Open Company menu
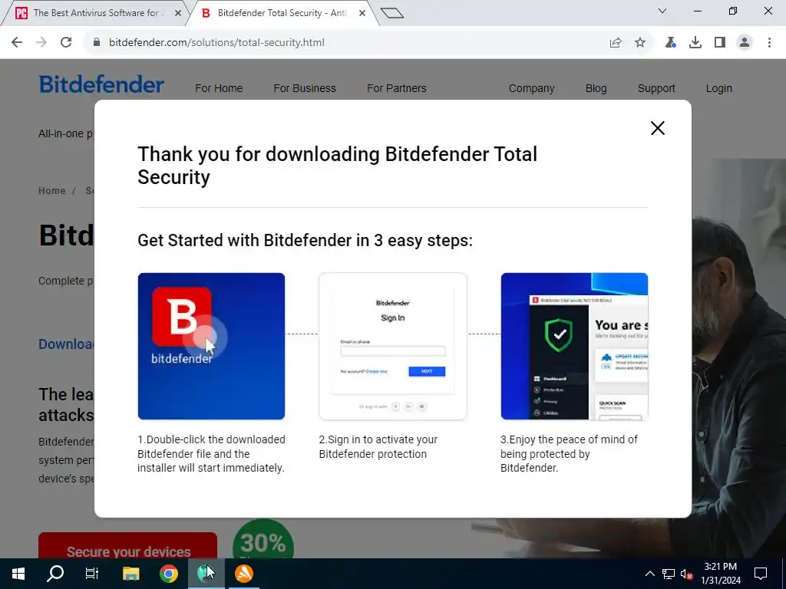This screenshot has height=589, width=786. (x=531, y=88)
